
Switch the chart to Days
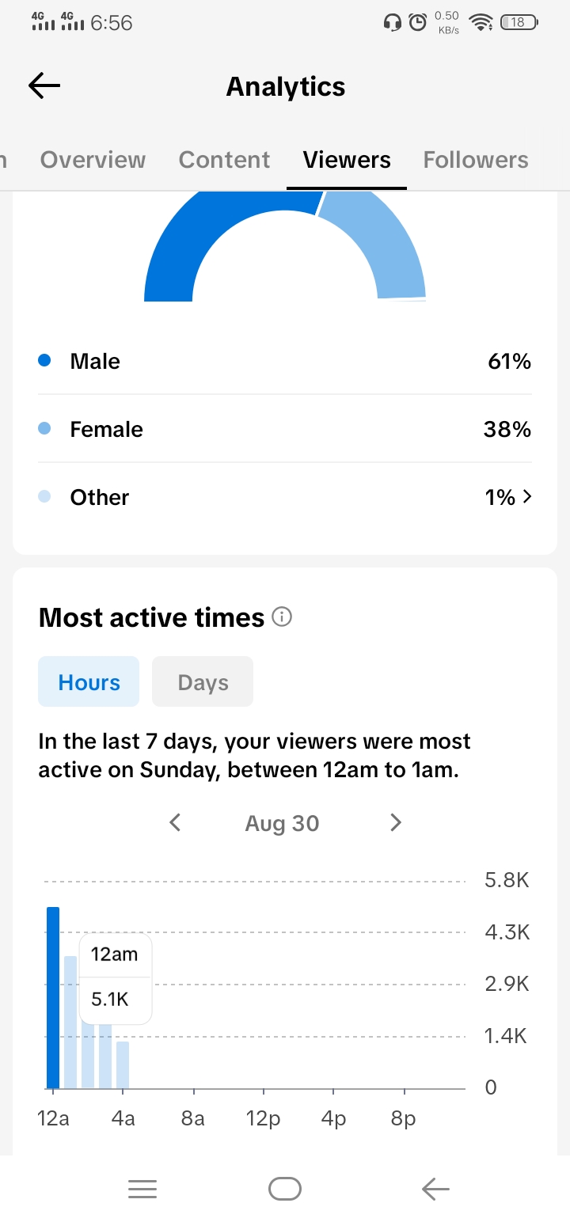[x=203, y=681]
